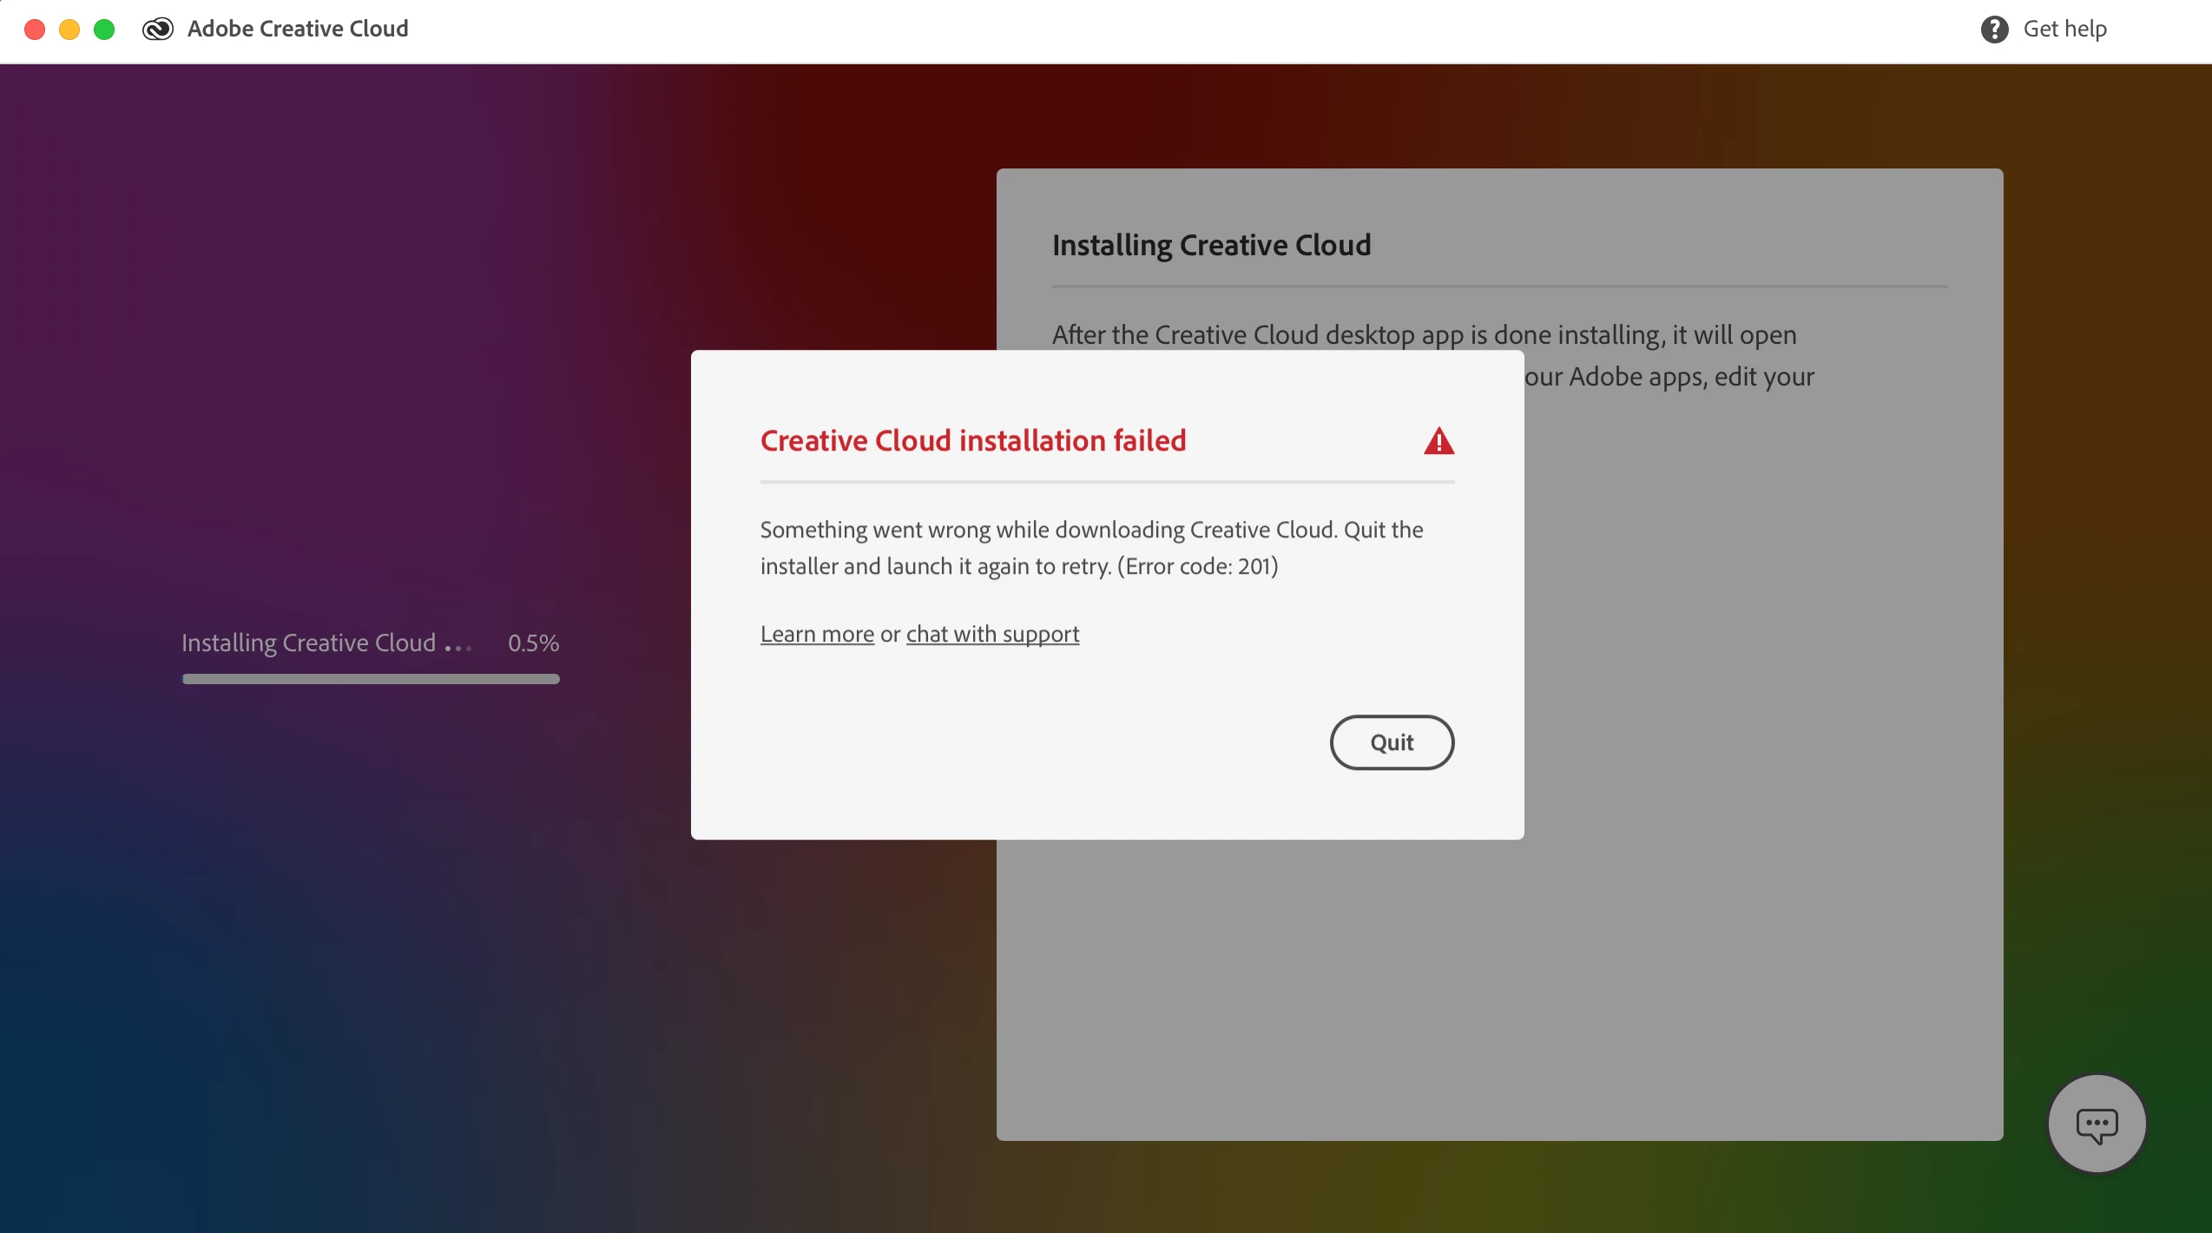Image resolution: width=2212 pixels, height=1233 pixels.
Task: Click the Creative Cloud installation failed heading
Action: (972, 441)
